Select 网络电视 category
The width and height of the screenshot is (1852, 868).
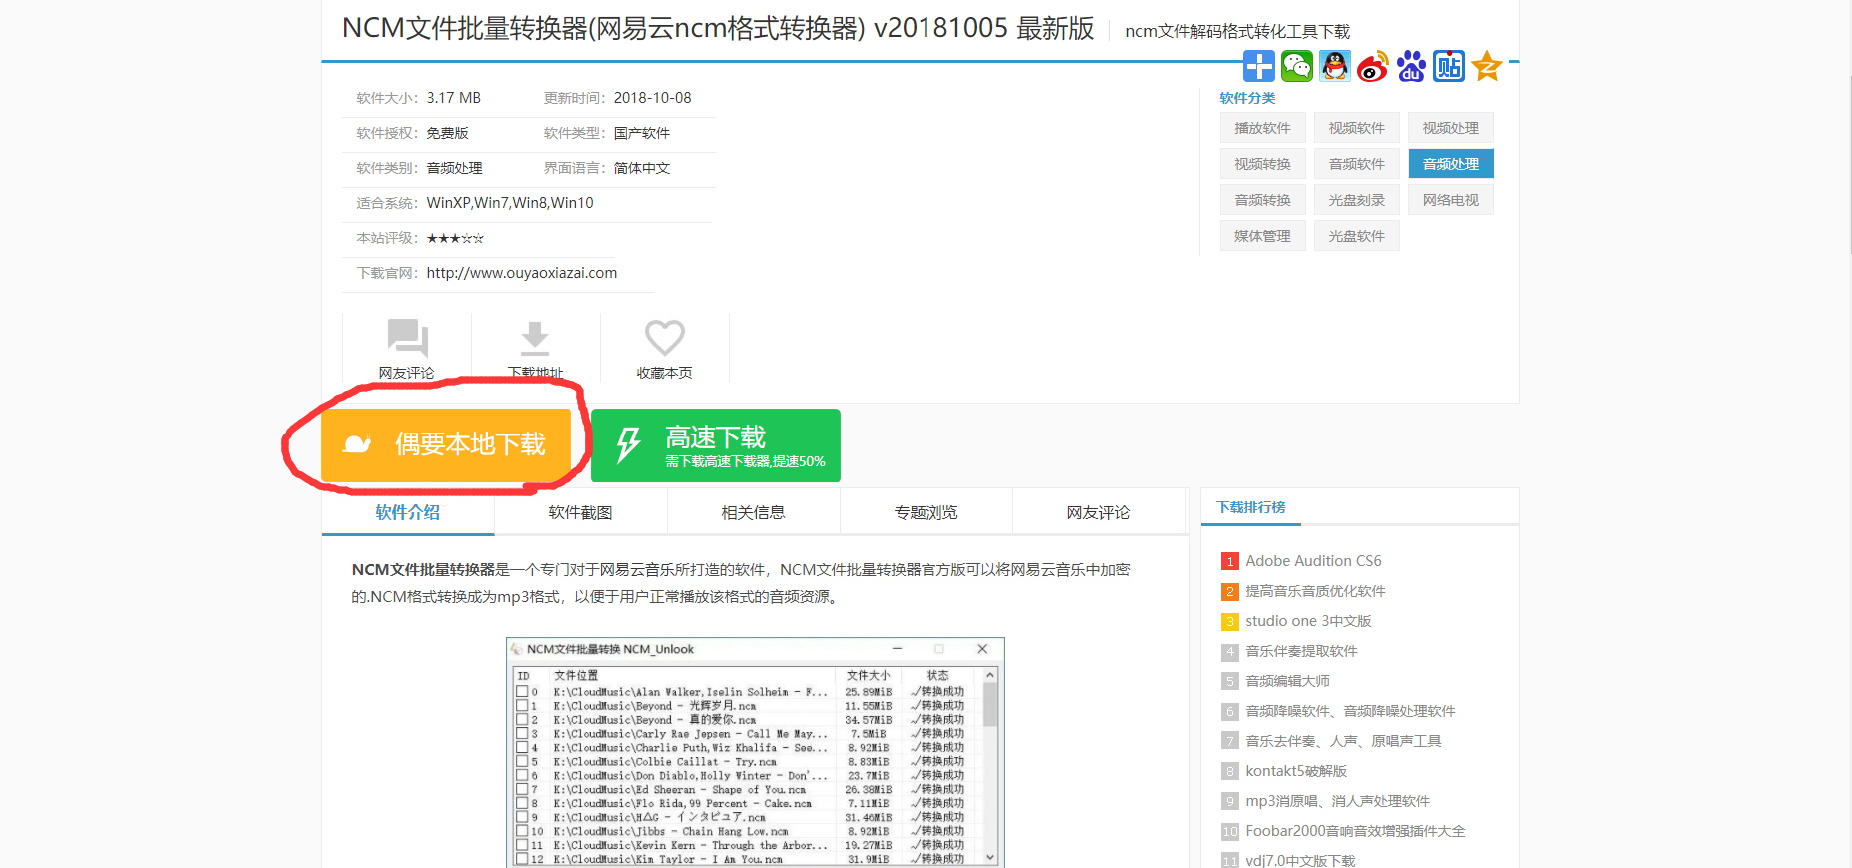click(x=1451, y=200)
